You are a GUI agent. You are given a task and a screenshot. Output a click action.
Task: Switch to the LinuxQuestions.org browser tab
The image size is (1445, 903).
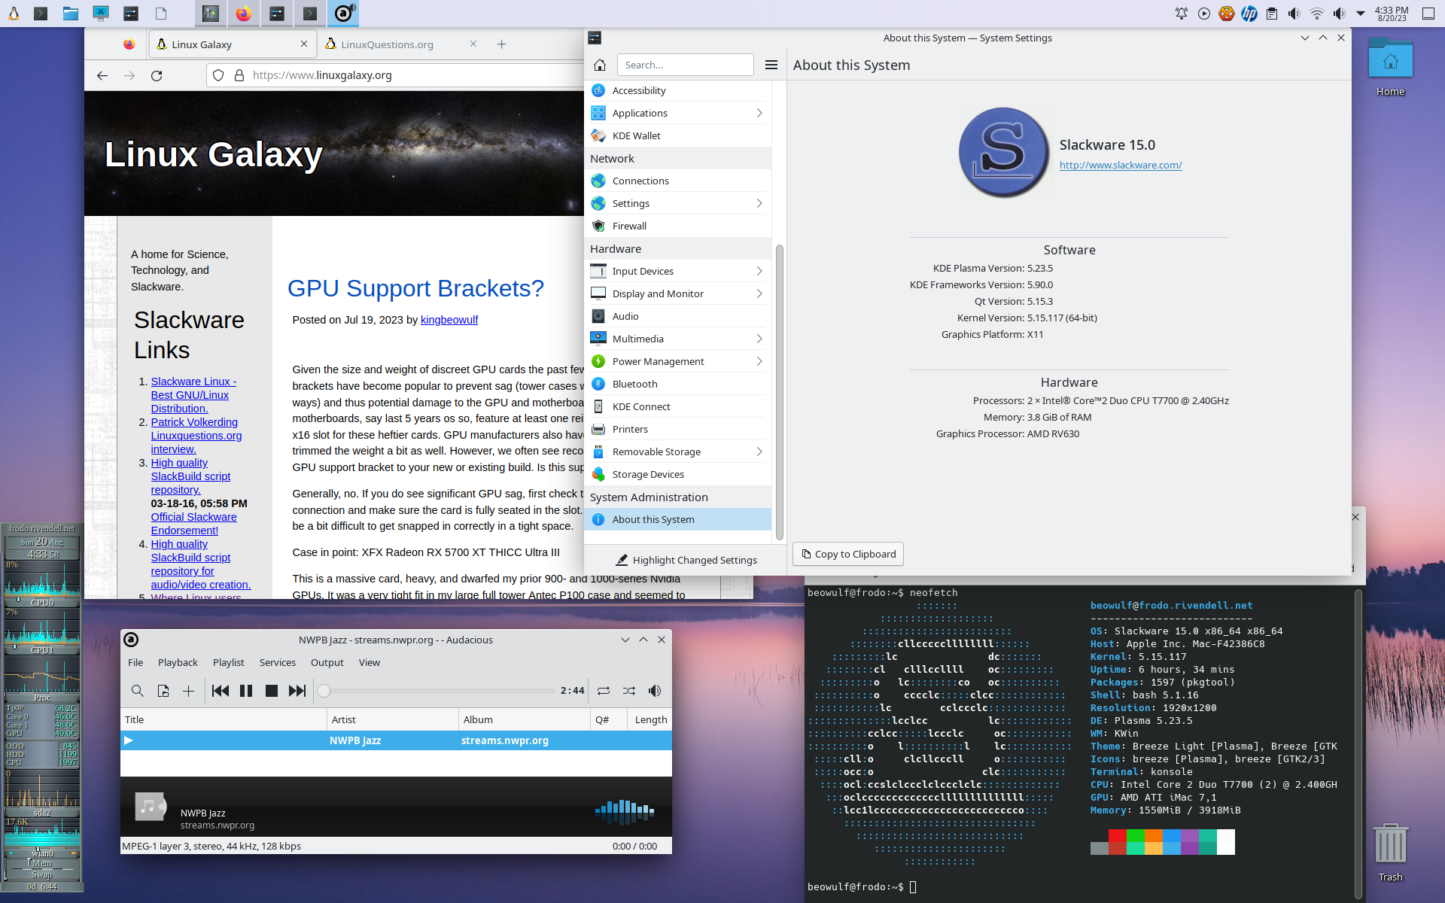(388, 44)
